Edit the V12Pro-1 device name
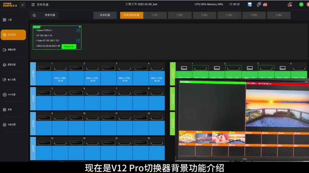The width and height of the screenshot is (309, 173). pyautogui.click(x=78, y=30)
